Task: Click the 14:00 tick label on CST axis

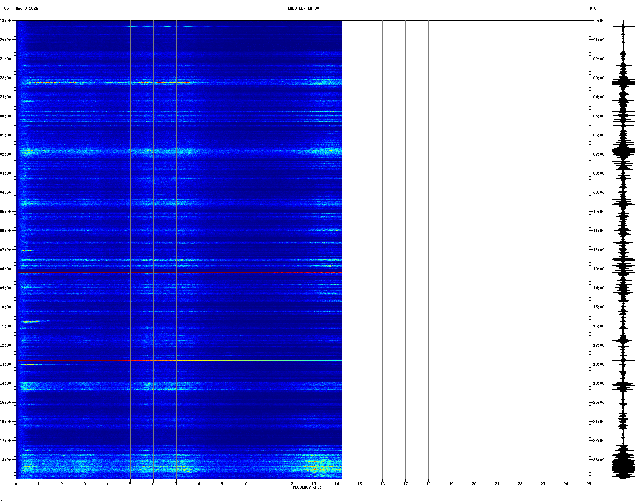Action: [x=5, y=383]
